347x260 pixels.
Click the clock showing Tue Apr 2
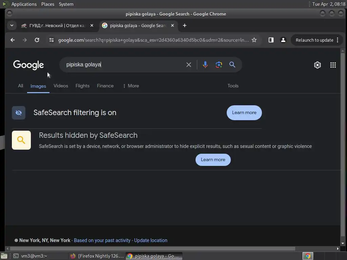329,4
